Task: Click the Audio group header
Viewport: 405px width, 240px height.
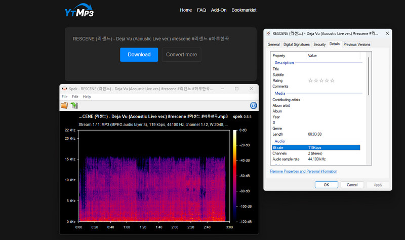Action: click(279, 141)
